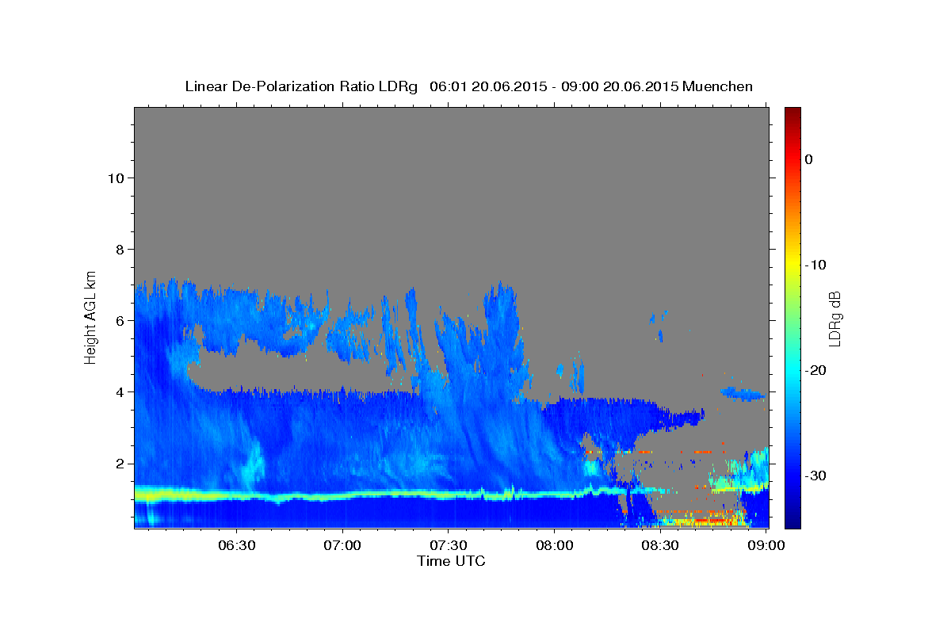Click the height tick label 4
The height and width of the screenshot is (634, 951).
click(x=120, y=391)
